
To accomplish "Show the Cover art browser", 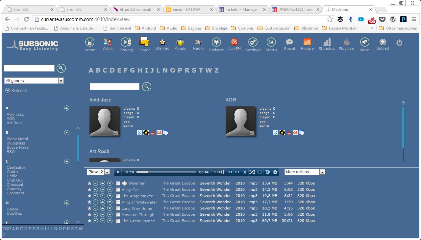I will coord(144,45).
